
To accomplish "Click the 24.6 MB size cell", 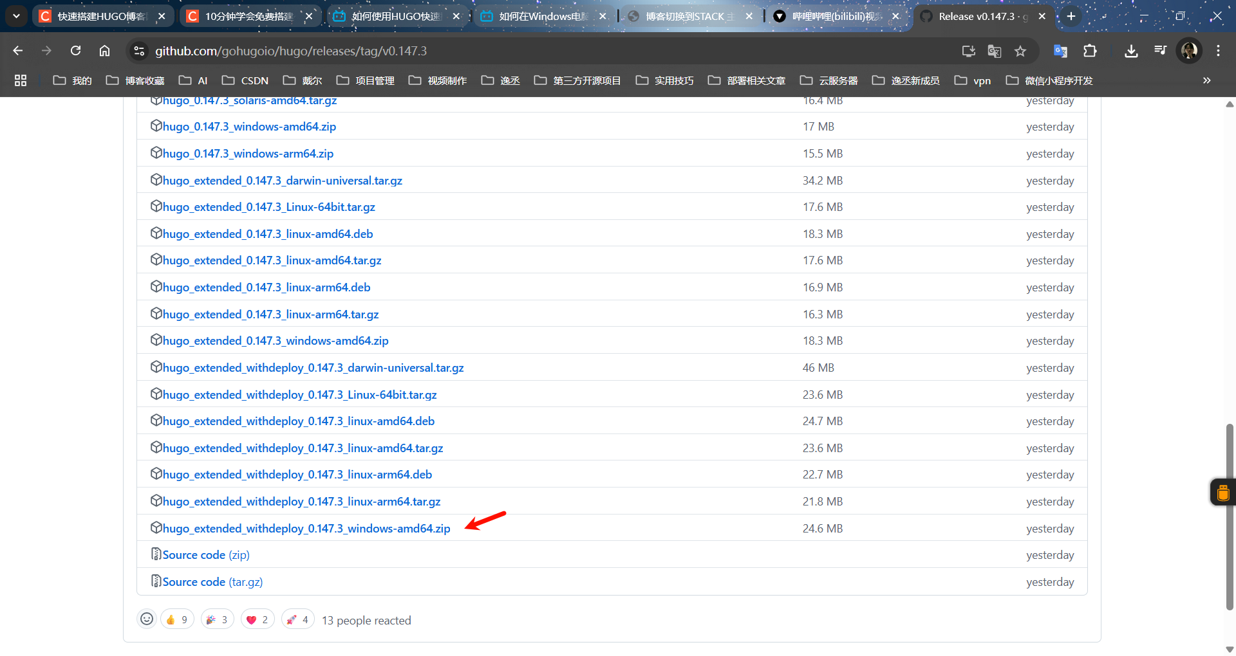I will pos(823,528).
